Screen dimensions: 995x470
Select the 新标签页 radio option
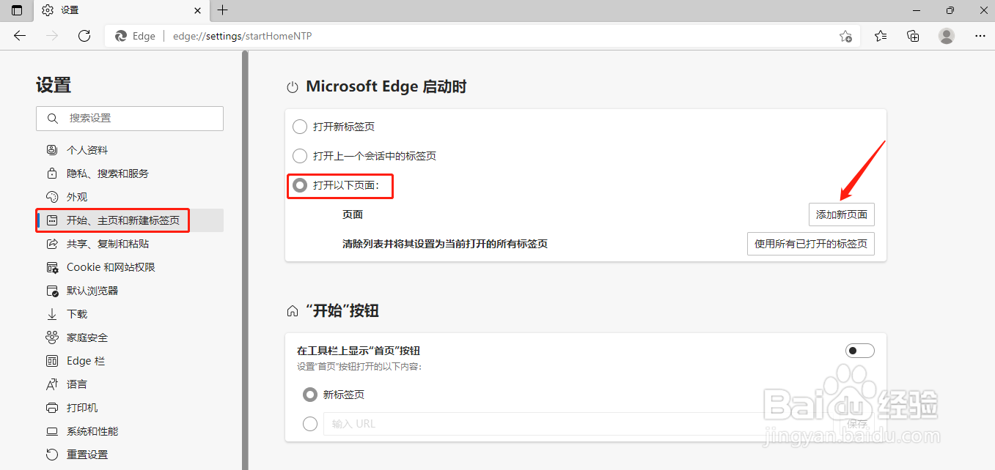click(310, 395)
